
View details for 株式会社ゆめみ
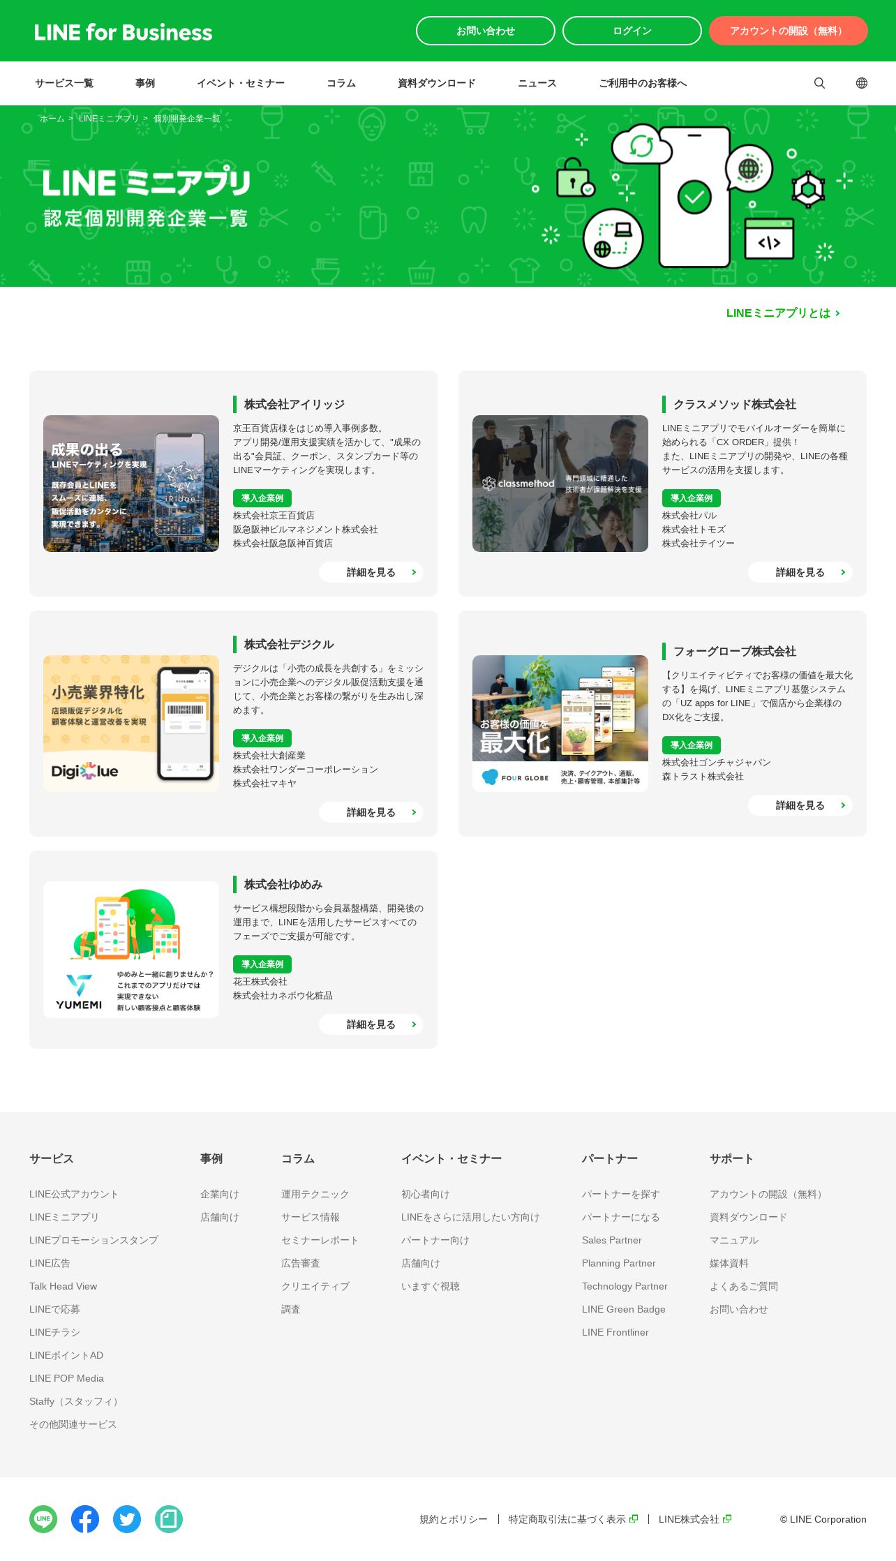[x=371, y=1024]
